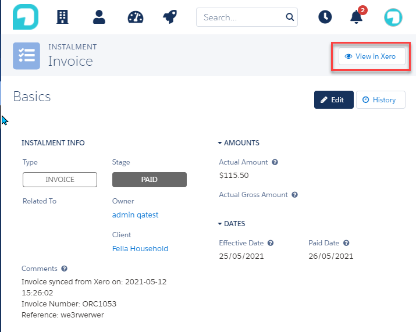Open the teal app logo home

click(26, 17)
